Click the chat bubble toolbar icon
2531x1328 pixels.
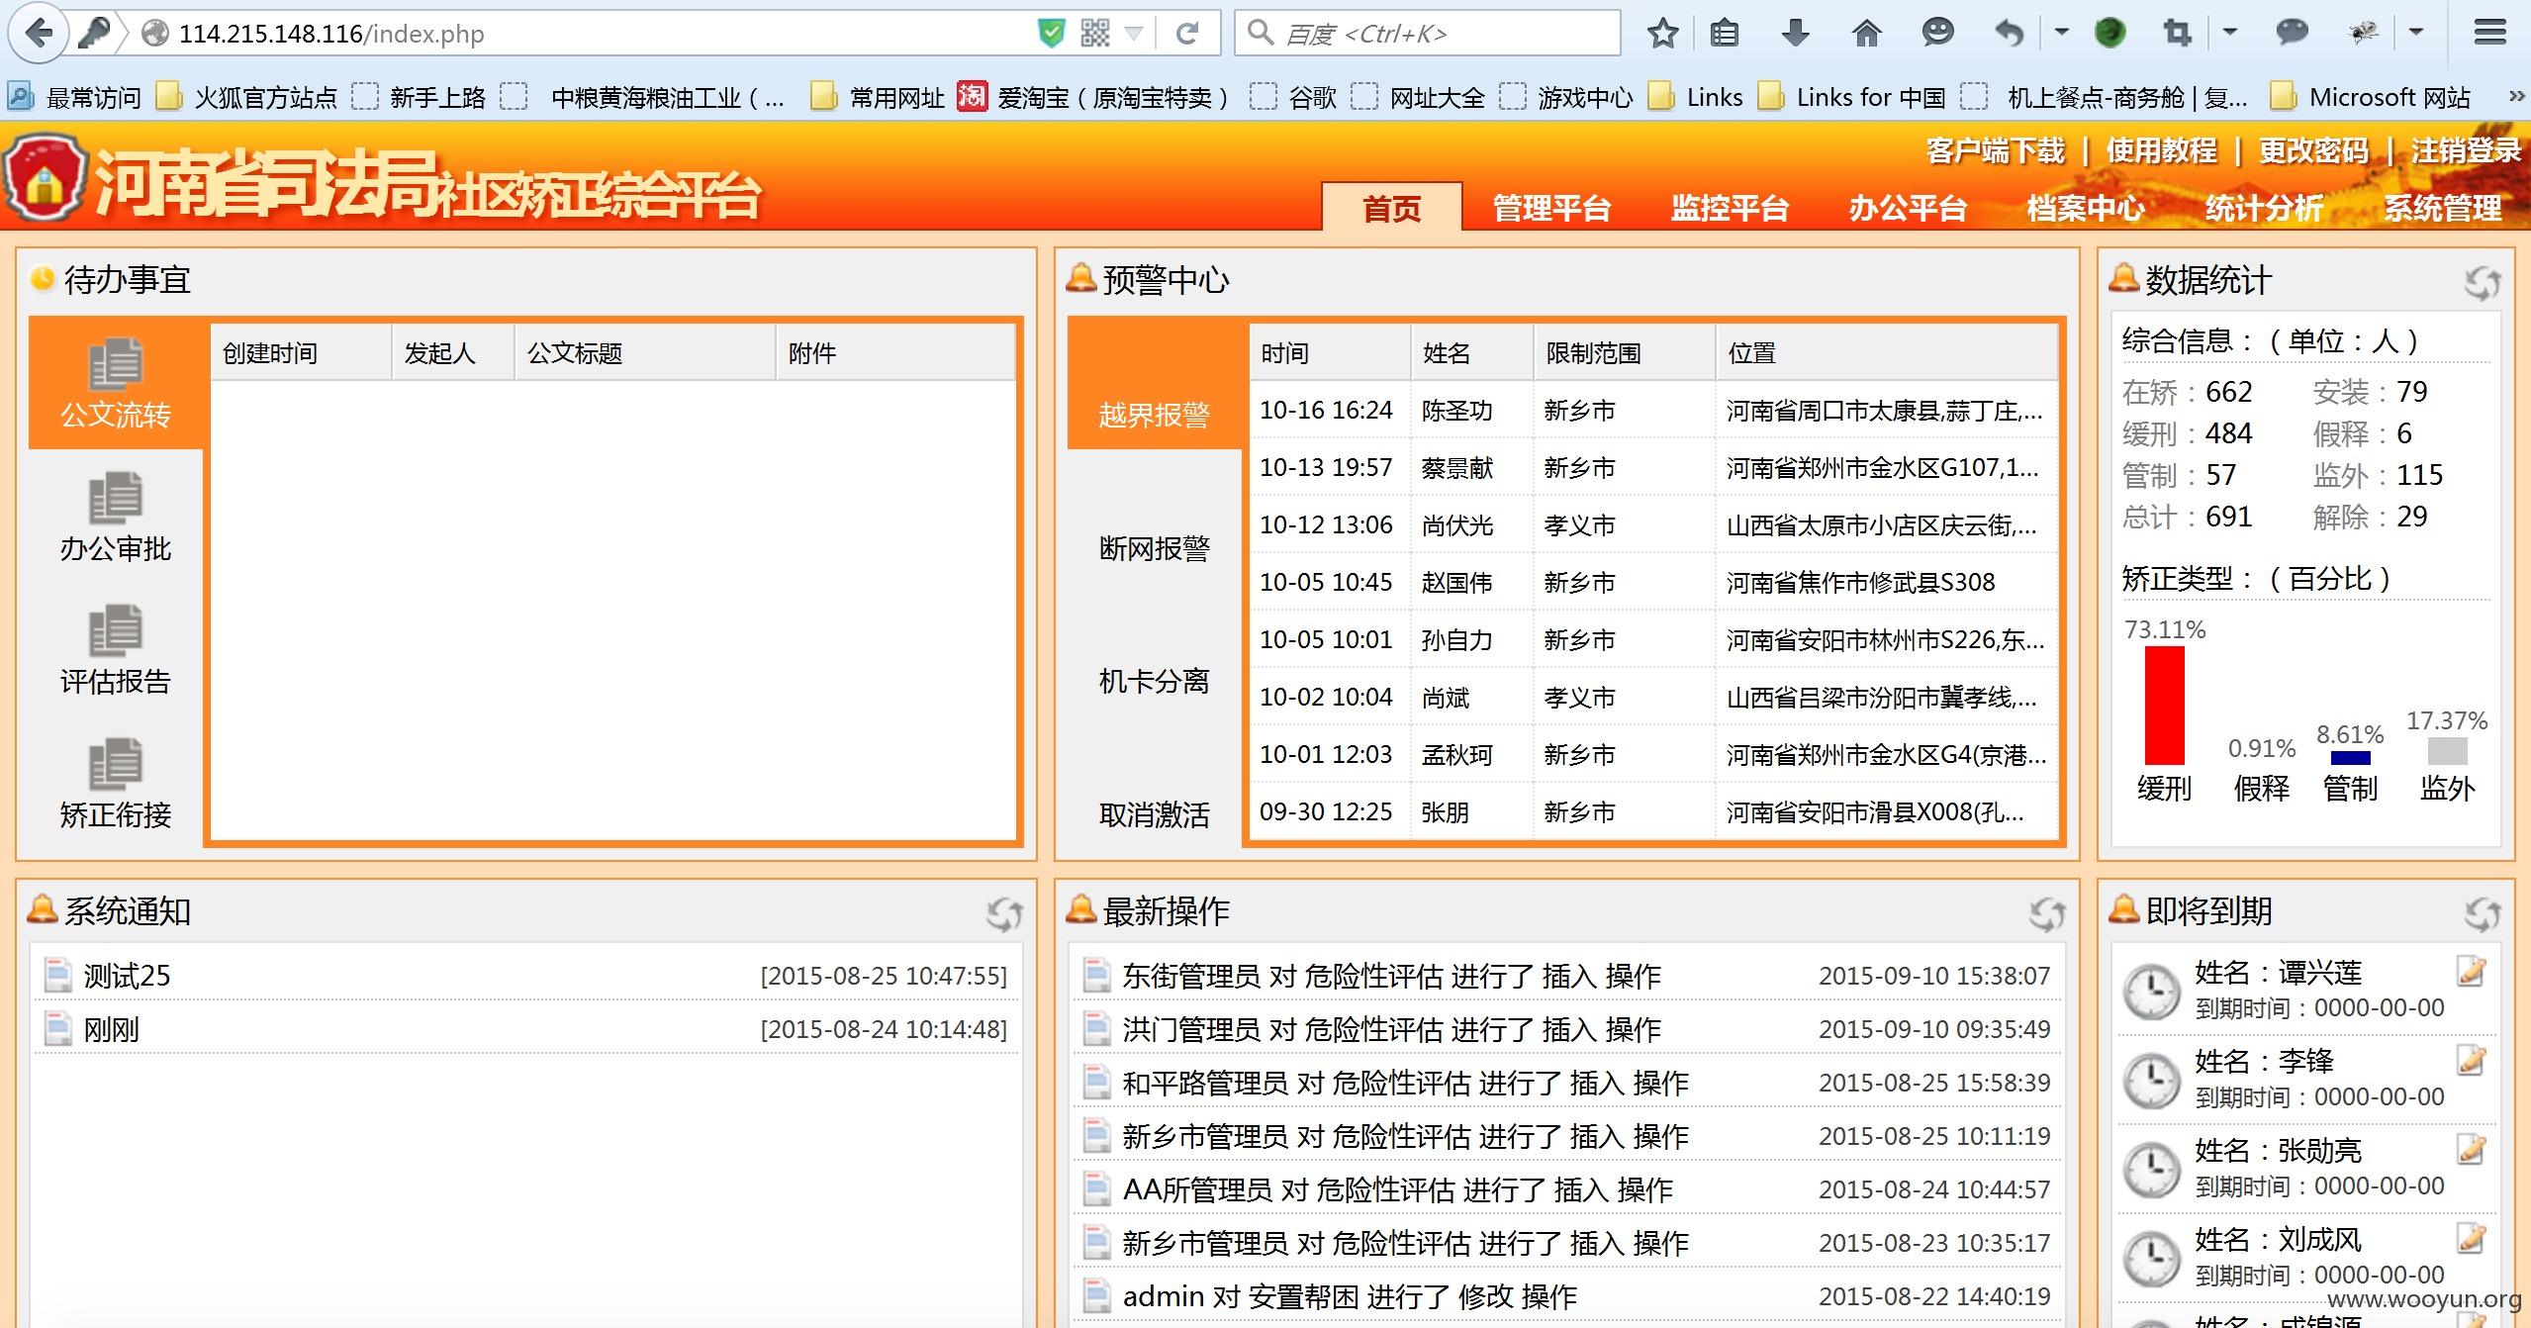(2292, 34)
